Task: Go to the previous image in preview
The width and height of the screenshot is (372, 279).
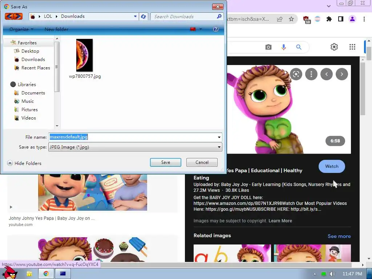Action: tap(327, 74)
